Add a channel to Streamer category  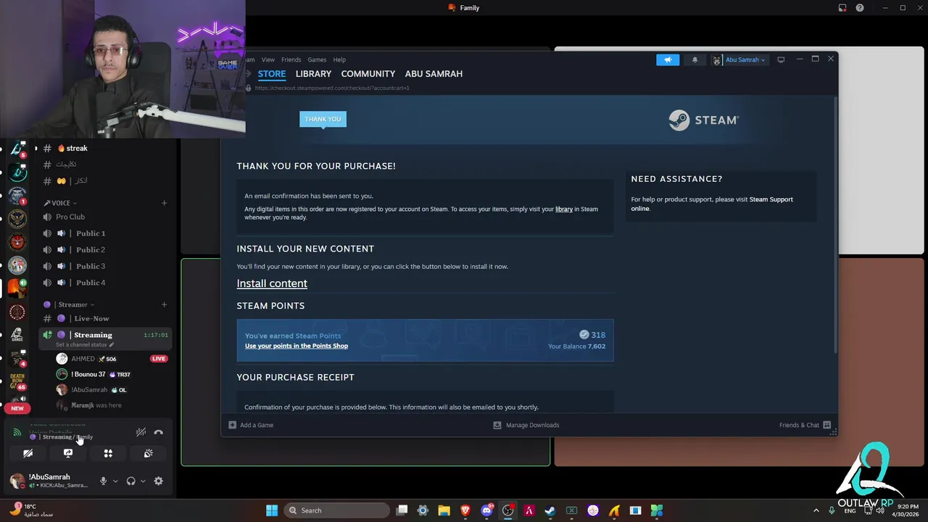pos(164,304)
